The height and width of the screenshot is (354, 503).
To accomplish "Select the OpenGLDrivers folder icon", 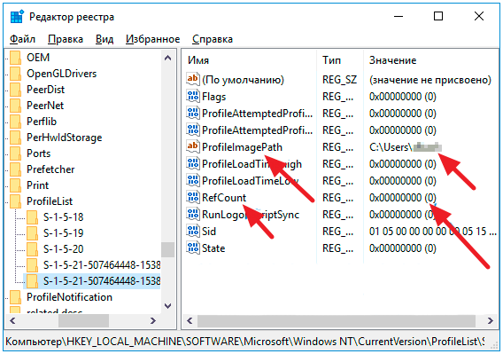I will pos(15,74).
